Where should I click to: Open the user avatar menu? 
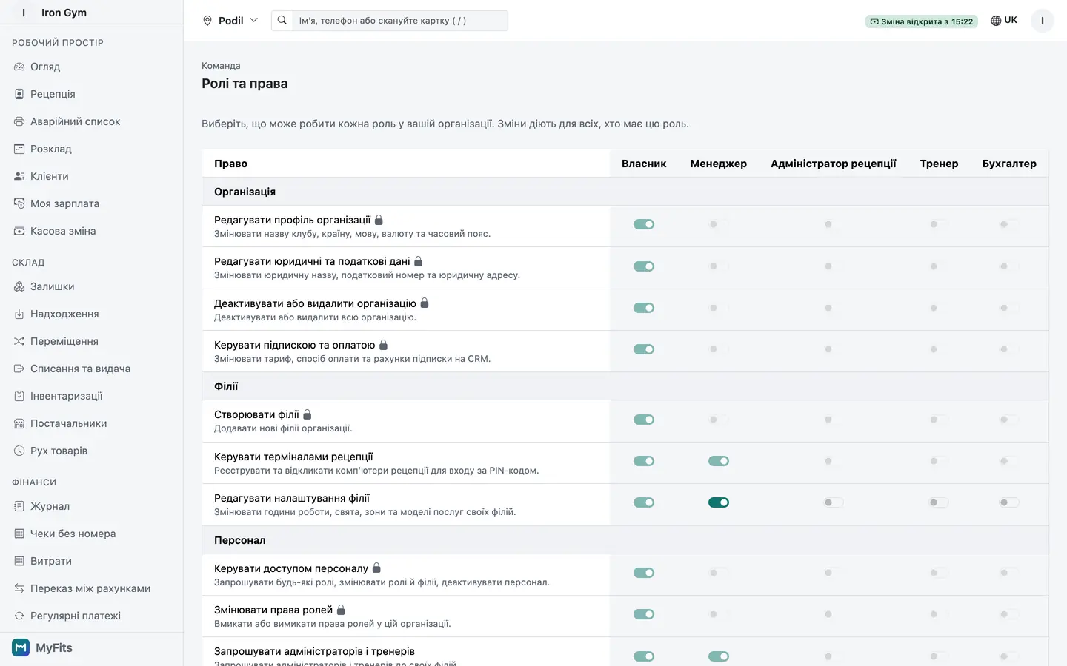(1043, 21)
